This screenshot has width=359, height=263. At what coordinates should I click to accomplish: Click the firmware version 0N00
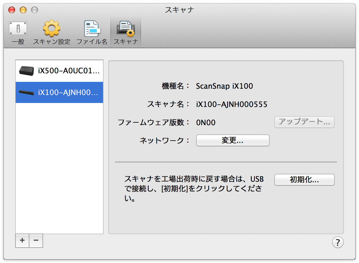206,123
